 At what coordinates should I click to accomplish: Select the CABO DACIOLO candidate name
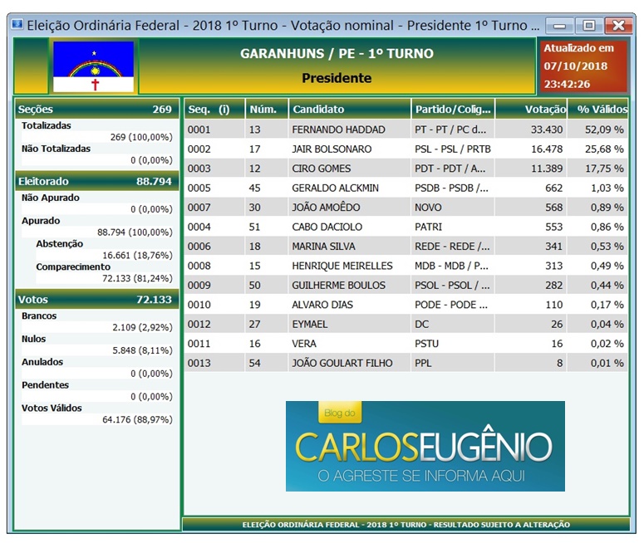tap(327, 227)
